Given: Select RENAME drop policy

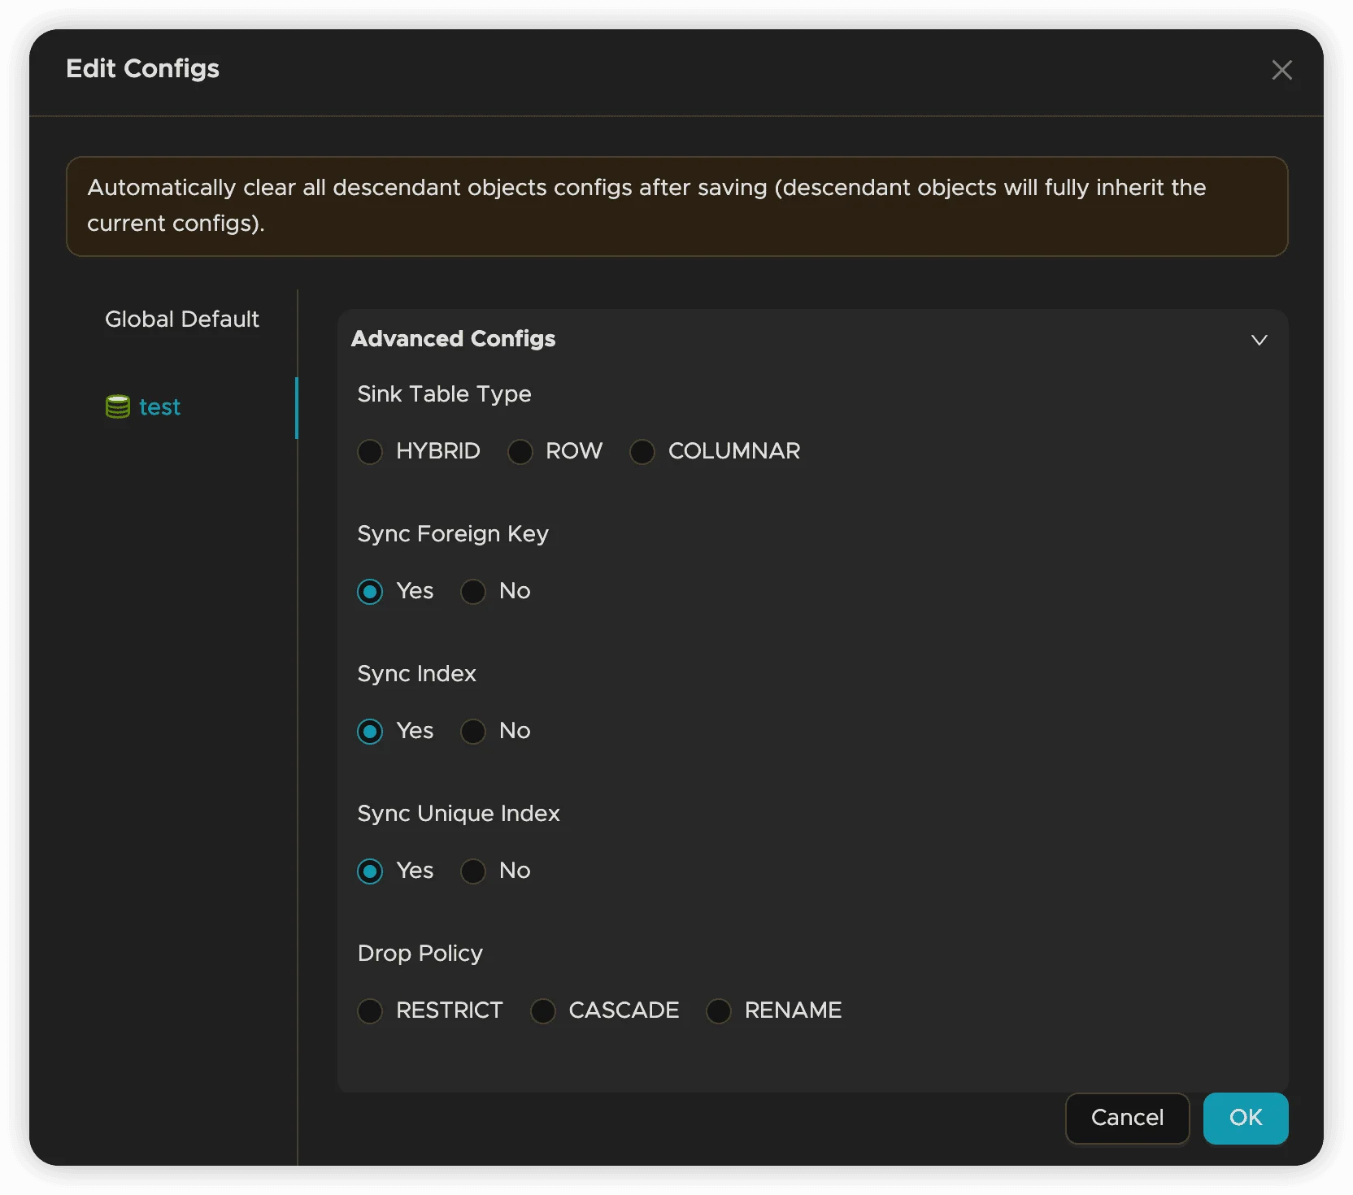Looking at the screenshot, I should click(719, 1010).
